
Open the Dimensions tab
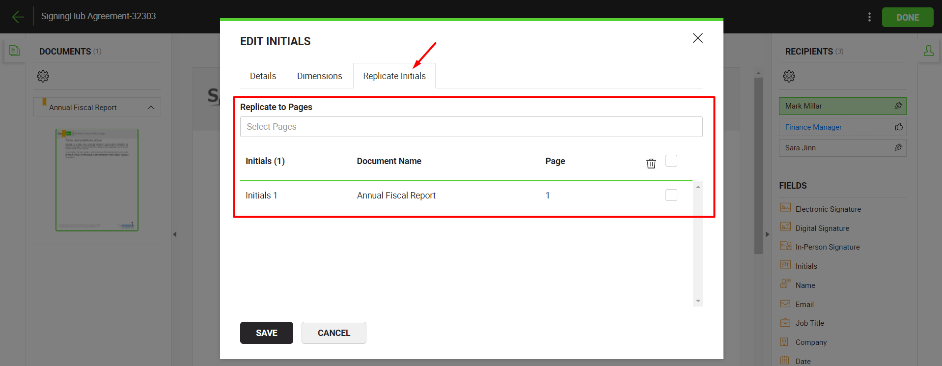[x=319, y=76]
